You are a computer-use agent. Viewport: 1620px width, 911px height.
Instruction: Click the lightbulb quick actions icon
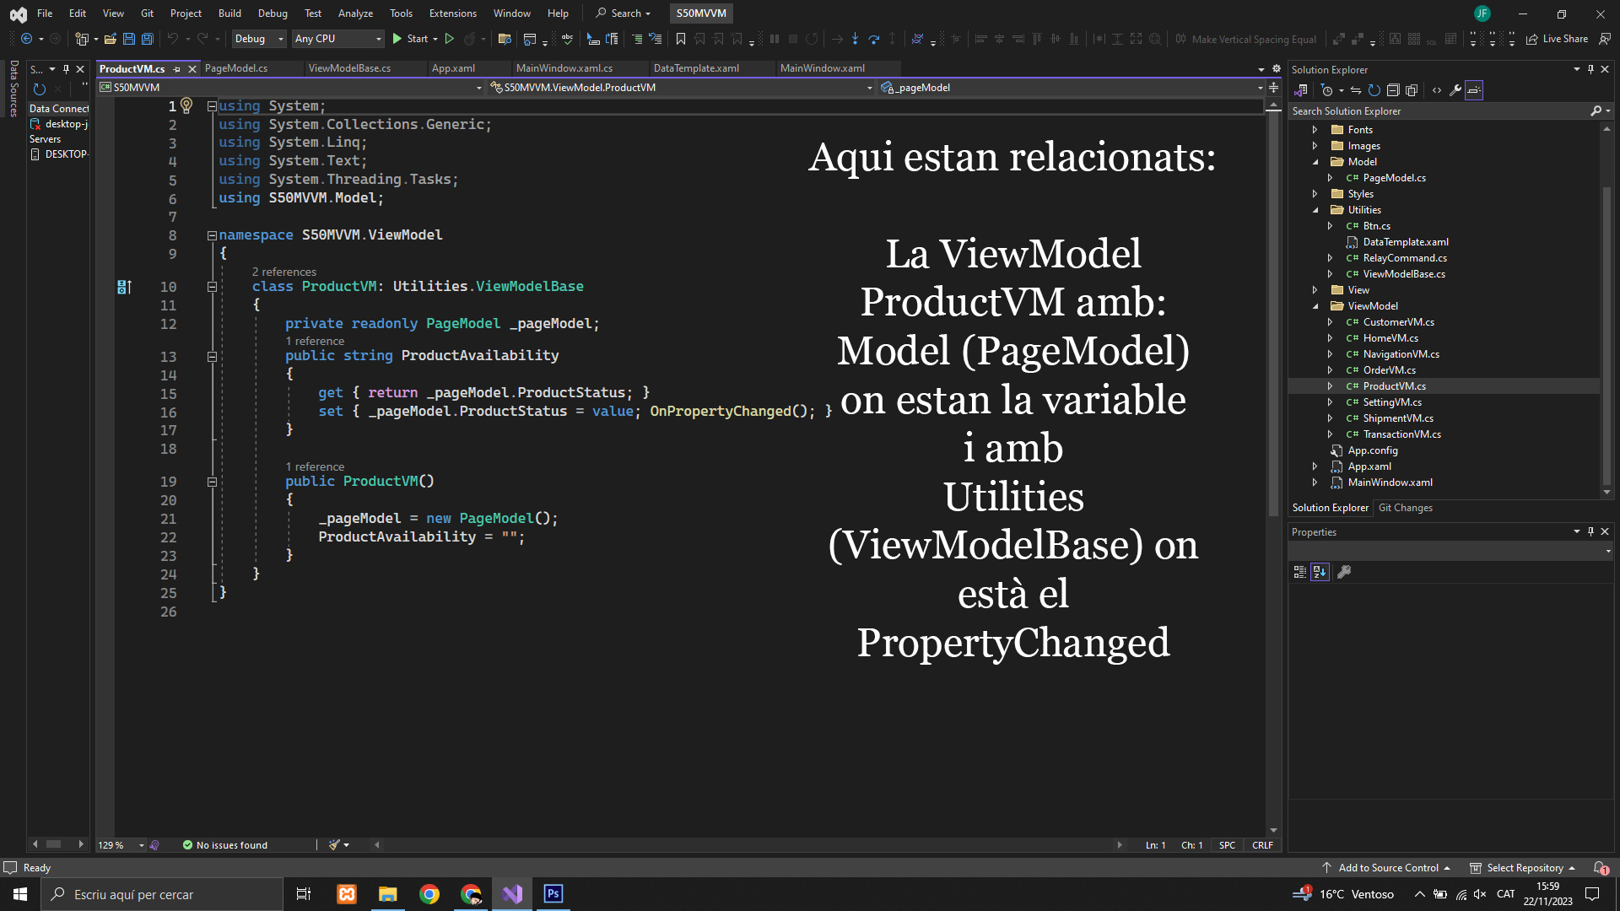click(x=187, y=105)
